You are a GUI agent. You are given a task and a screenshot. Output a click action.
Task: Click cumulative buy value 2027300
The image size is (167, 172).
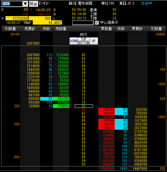pos(141,128)
